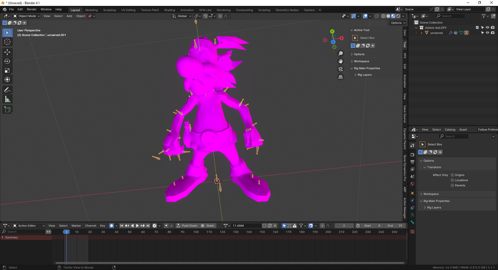Open Armature data properties tab icon
Screen dimensions: 498x270
[412, 215]
